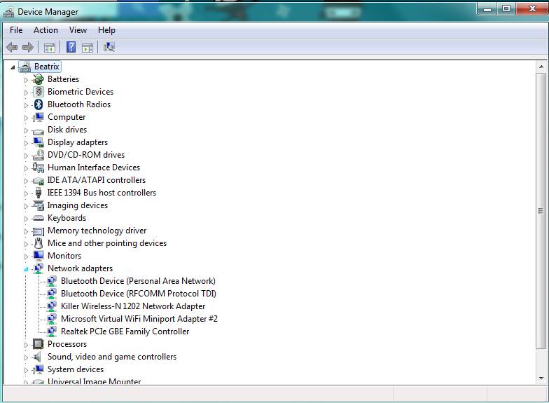Click the DVD/CD-ROM drives icon
Viewport: 549px width, 403px height.
38,155
